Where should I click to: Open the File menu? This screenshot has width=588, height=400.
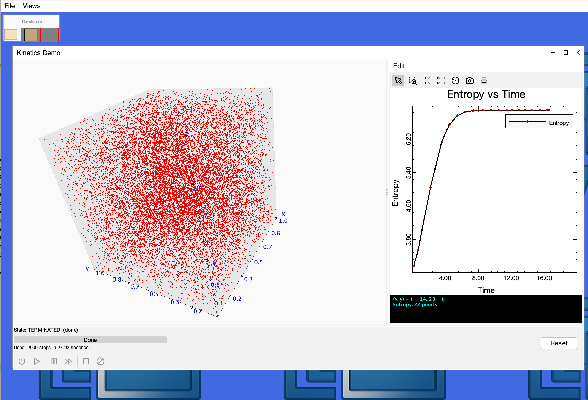point(10,6)
